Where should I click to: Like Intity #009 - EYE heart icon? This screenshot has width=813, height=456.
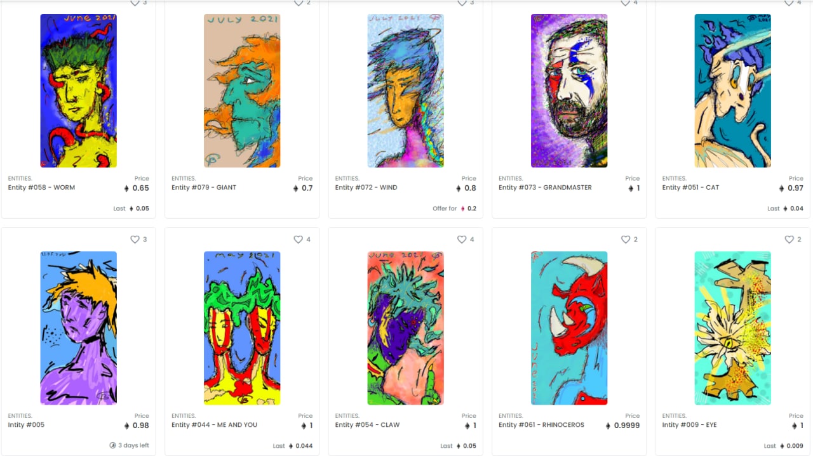click(789, 240)
